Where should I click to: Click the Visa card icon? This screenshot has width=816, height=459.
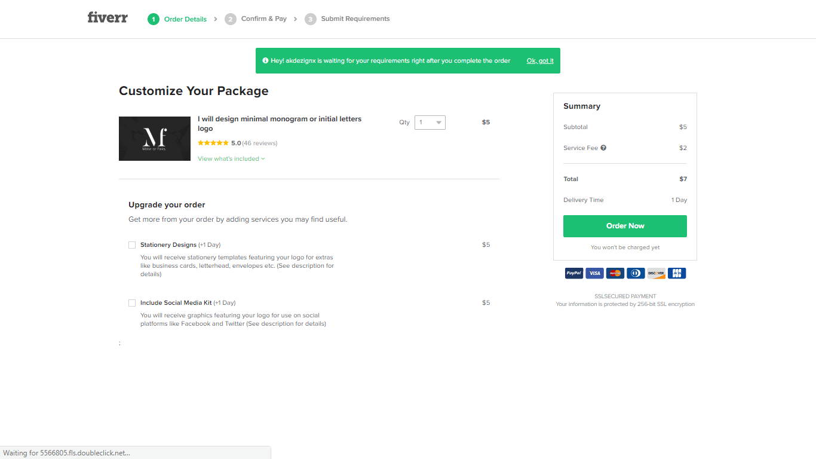[594, 273]
